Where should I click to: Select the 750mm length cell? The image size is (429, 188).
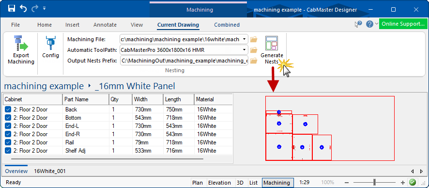(179, 110)
